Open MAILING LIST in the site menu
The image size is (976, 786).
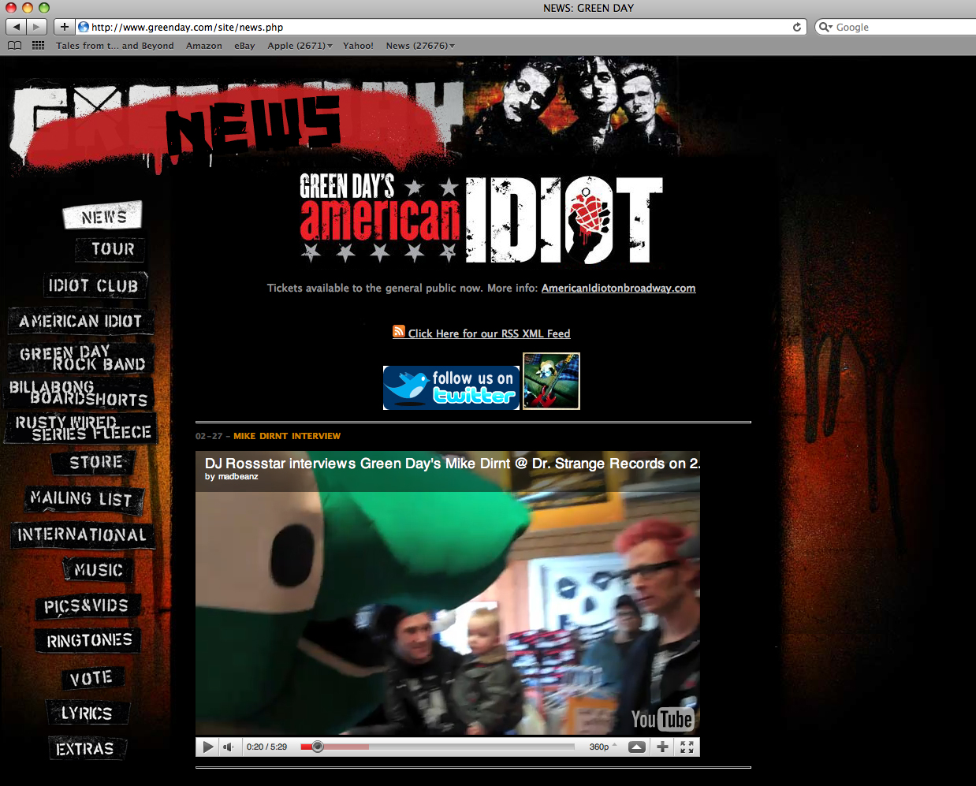coord(84,499)
